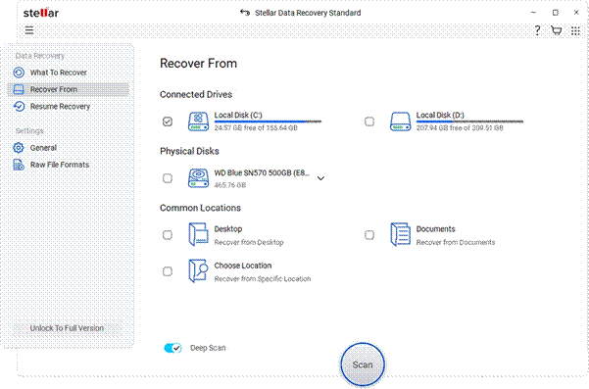The width and height of the screenshot is (589, 389).
Task: Click Recover from Specific Location text
Action: 263,278
